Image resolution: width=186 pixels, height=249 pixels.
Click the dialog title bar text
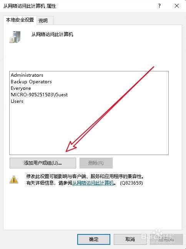pyautogui.click(x=30, y=6)
